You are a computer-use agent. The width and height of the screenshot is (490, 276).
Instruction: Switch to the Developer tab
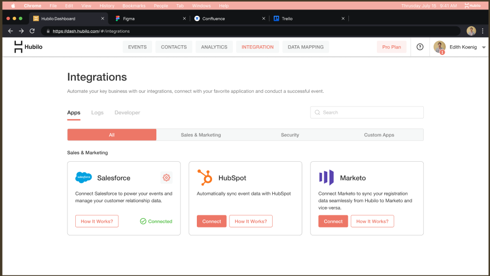click(127, 113)
